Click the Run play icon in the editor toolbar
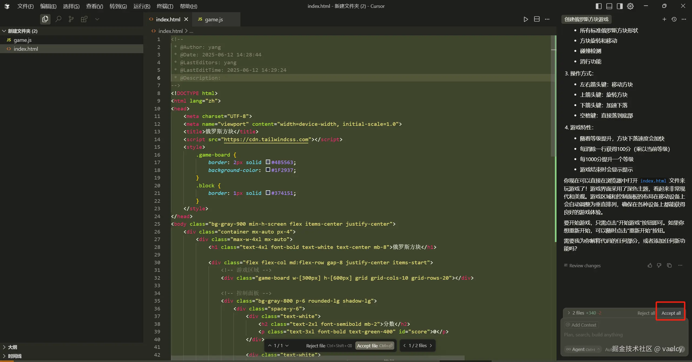The image size is (692, 362). pyautogui.click(x=526, y=19)
